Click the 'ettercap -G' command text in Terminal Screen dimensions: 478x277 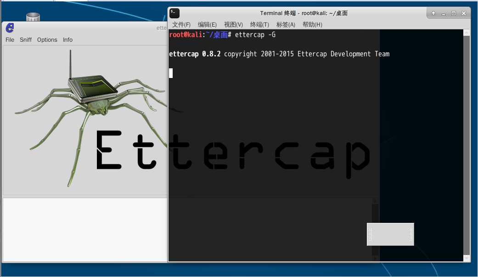pos(255,35)
